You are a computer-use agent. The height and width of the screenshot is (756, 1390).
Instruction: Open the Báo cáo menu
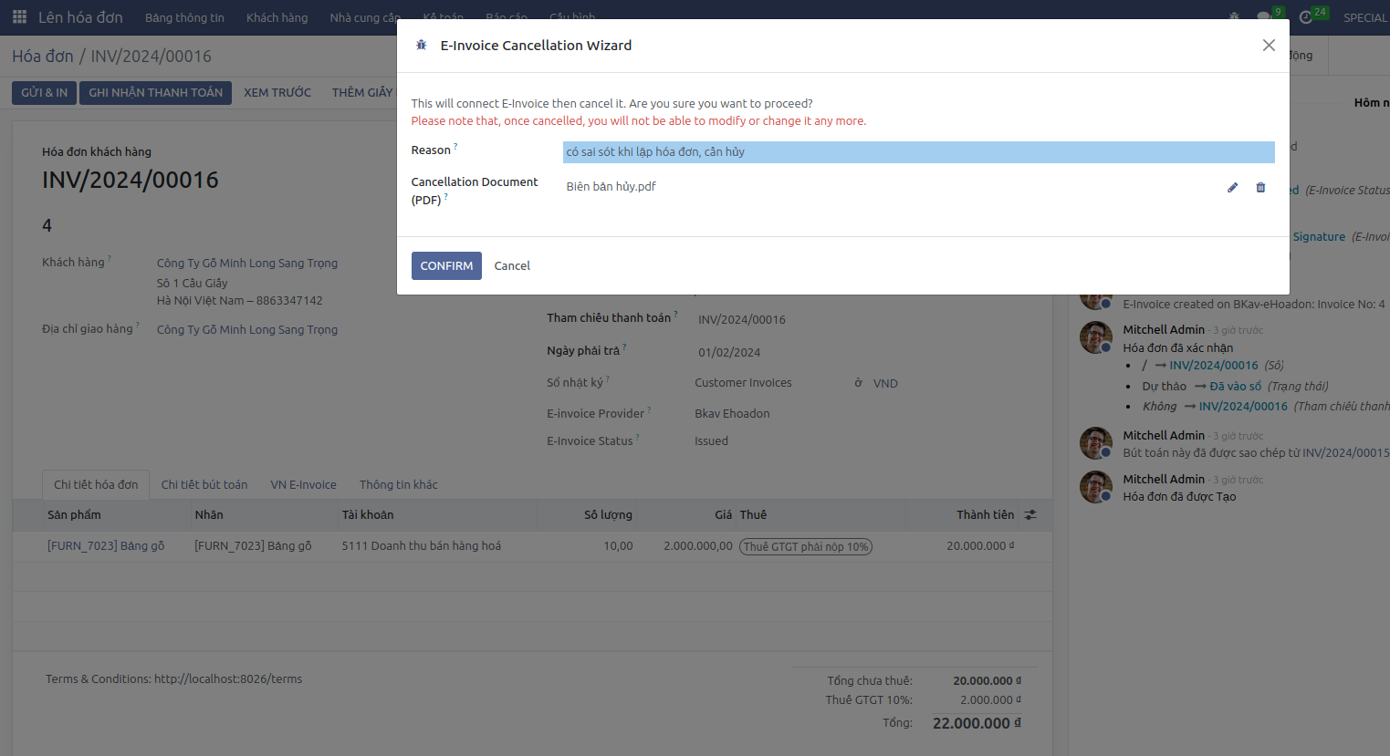pyautogui.click(x=509, y=16)
